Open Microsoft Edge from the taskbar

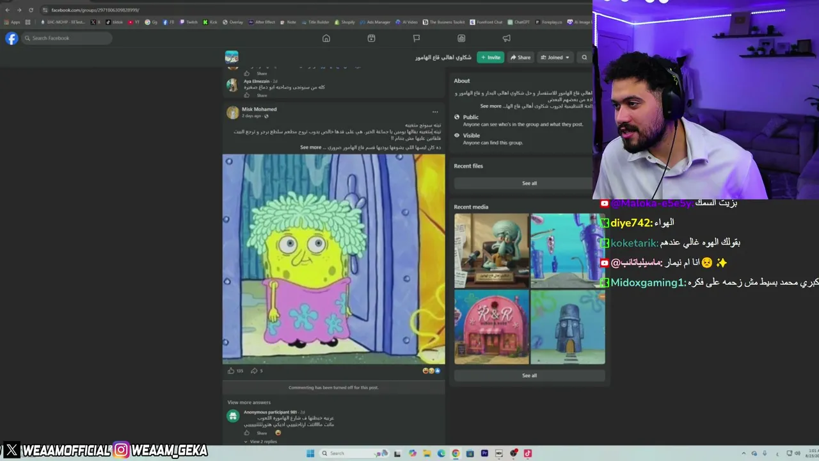[441, 453]
